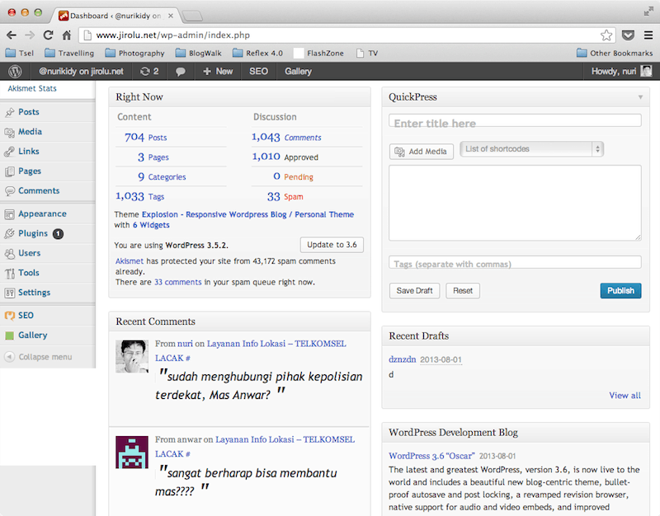Open the Plugins menu in sidebar

click(x=33, y=233)
